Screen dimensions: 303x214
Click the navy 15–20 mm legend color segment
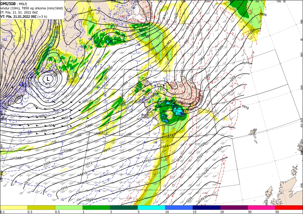206,207
